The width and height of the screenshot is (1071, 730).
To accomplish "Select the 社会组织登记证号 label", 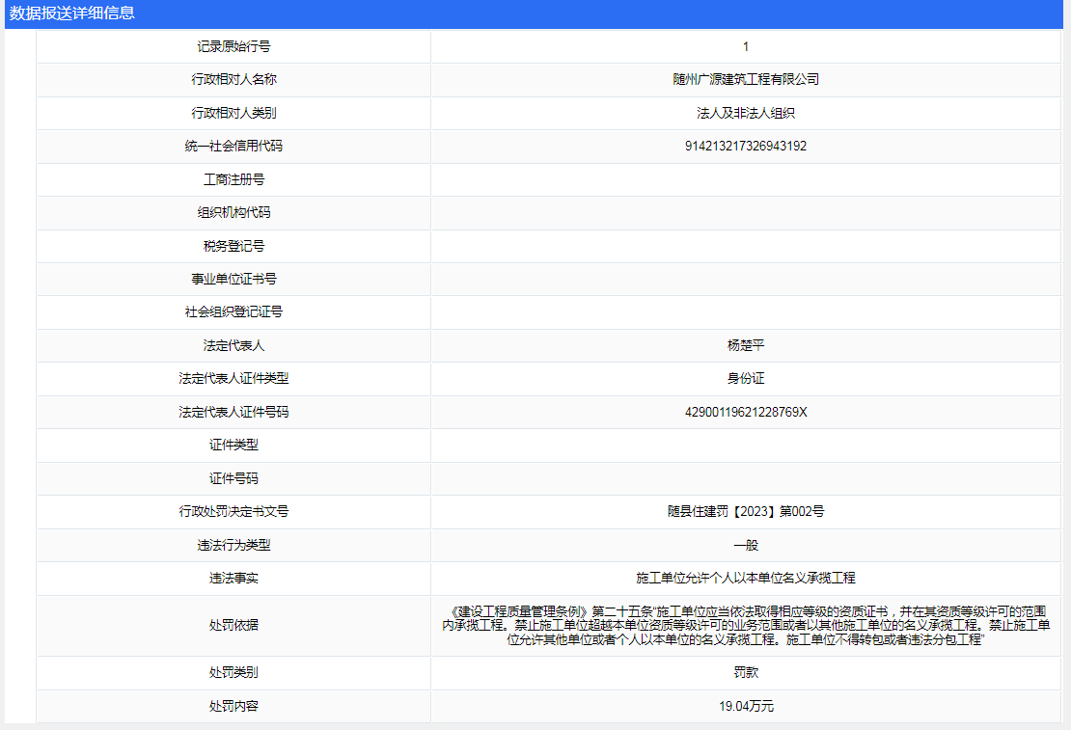I will 233,311.
